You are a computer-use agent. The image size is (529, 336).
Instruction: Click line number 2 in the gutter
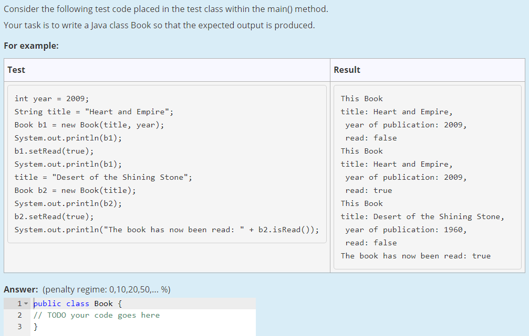coord(19,315)
